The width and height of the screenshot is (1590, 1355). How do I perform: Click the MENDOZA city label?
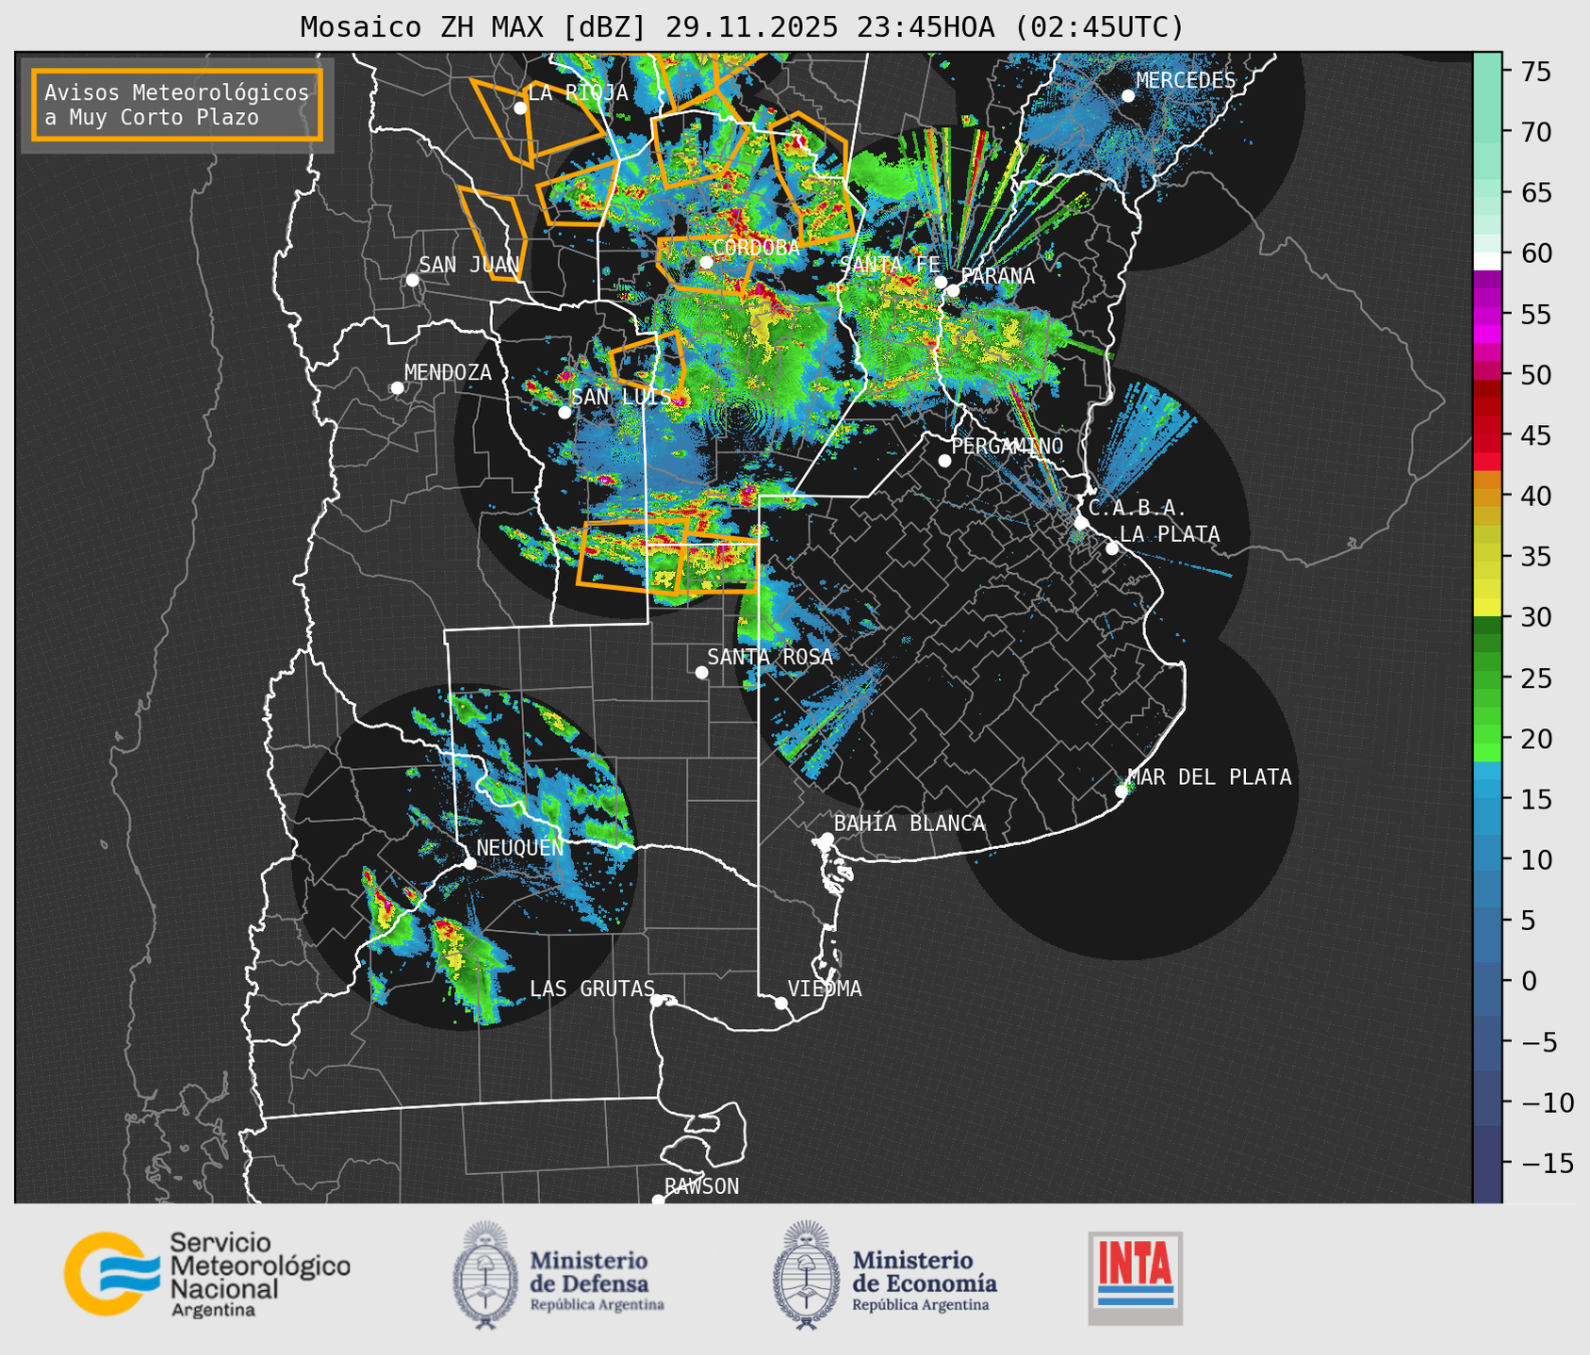click(x=448, y=372)
